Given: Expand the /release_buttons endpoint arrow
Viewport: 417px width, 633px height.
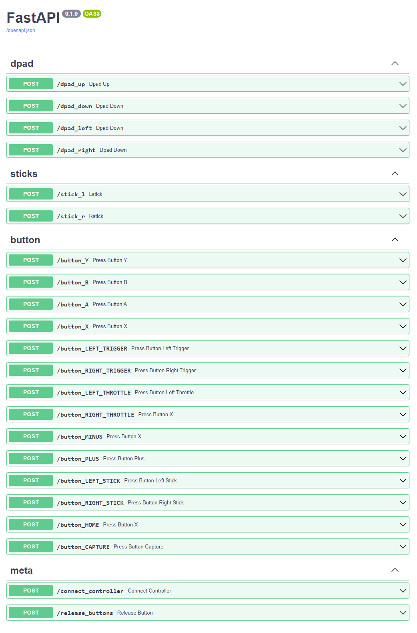Looking at the screenshot, I should pos(403,613).
